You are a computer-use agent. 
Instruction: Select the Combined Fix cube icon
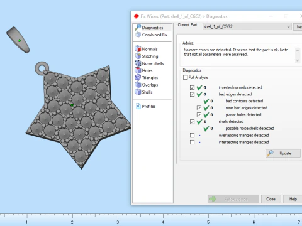[138, 35]
